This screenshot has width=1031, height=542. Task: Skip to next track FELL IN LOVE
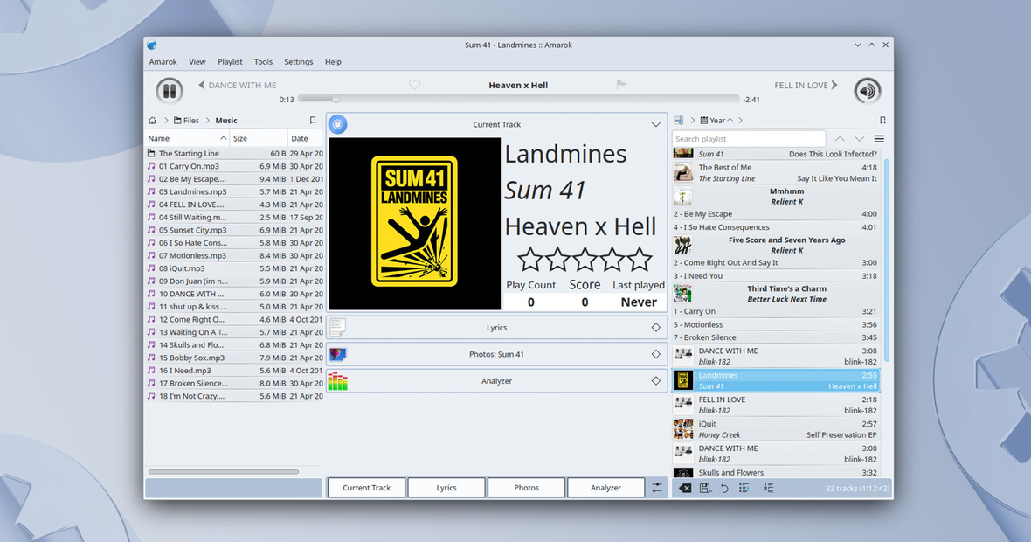[x=806, y=85]
